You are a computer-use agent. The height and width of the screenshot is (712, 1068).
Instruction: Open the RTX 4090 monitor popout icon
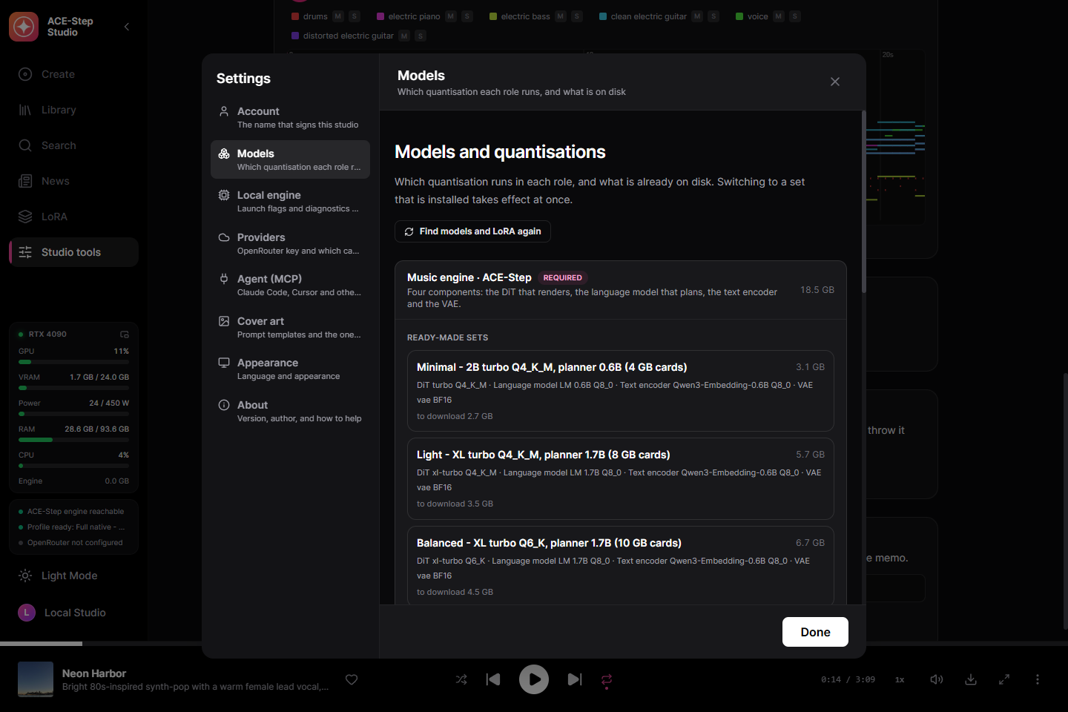pos(125,334)
